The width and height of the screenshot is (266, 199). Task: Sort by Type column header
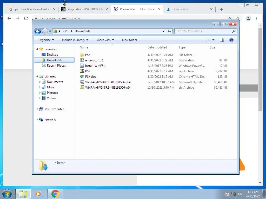click(192, 47)
